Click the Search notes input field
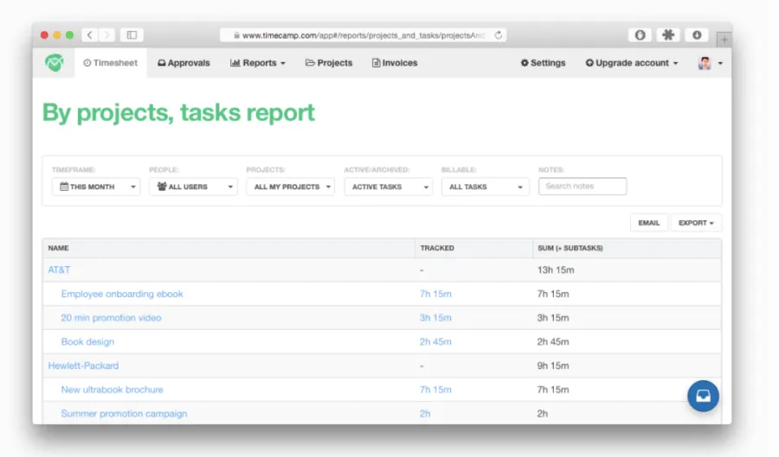Screen dimensions: 779x457 tap(583, 187)
